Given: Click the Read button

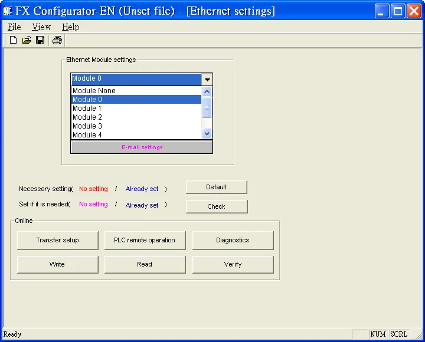Looking at the screenshot, I should point(145,264).
